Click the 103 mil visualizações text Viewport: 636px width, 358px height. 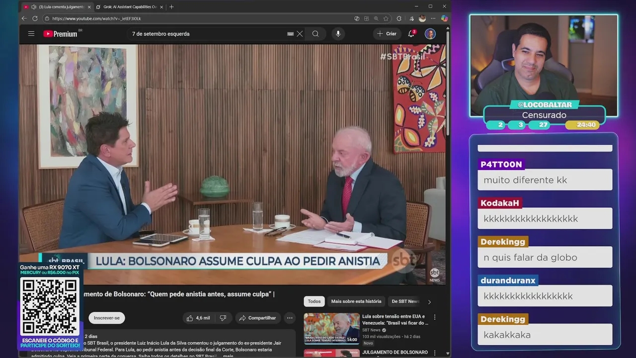pos(382,337)
